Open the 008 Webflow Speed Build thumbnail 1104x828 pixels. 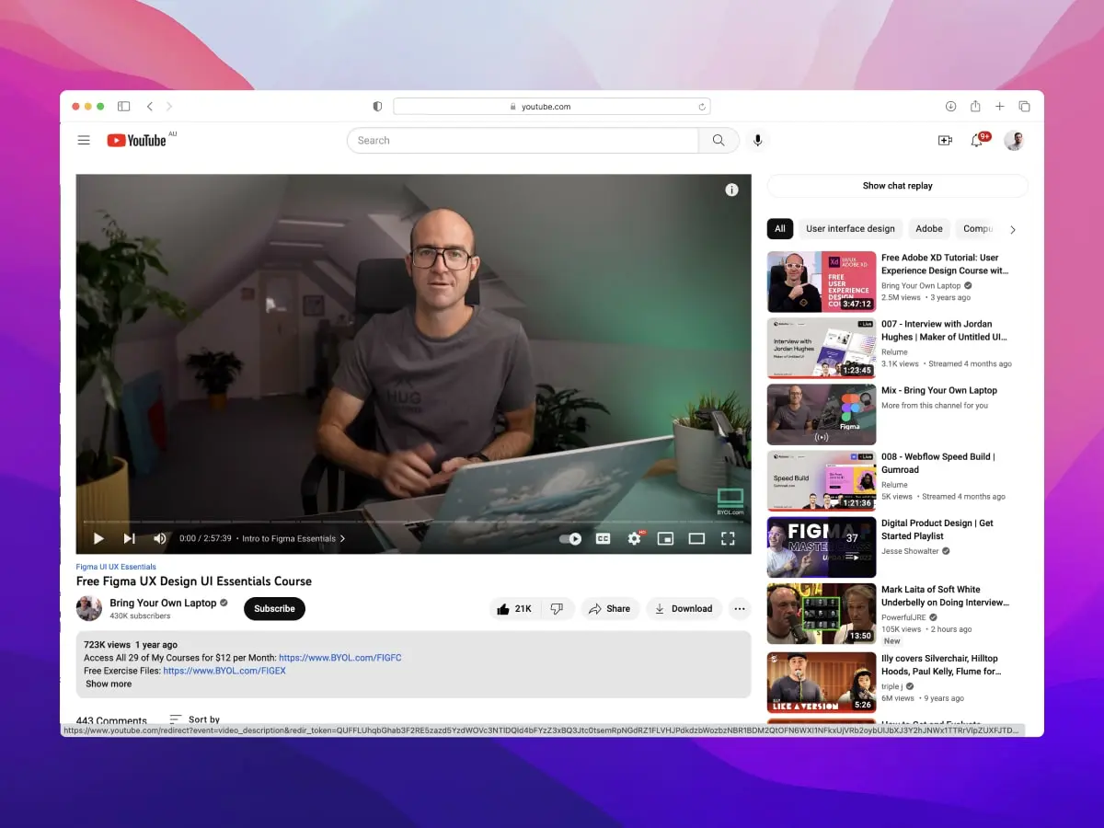click(x=822, y=481)
